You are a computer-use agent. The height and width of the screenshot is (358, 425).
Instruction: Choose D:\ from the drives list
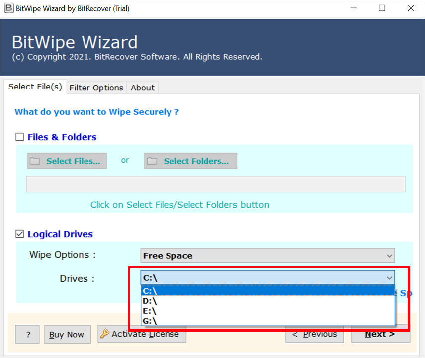point(268,301)
